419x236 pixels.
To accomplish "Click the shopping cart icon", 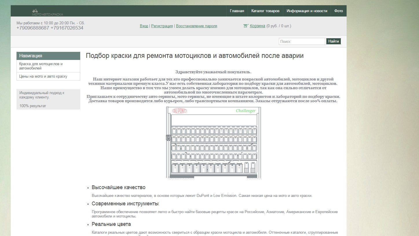I will (246, 26).
